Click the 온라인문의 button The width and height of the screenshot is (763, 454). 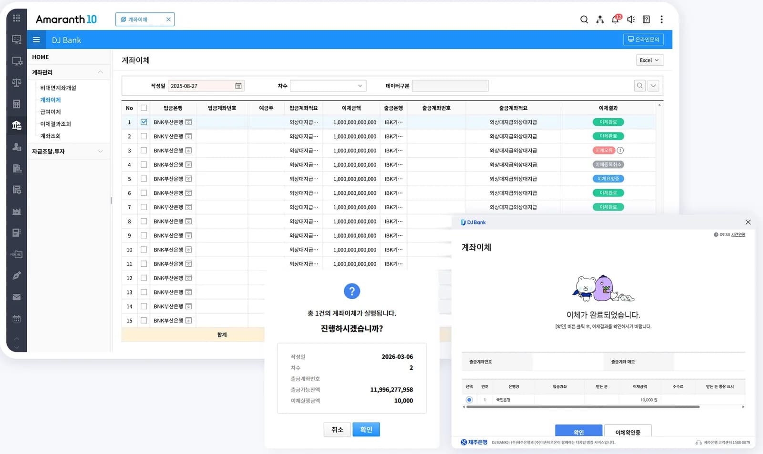pyautogui.click(x=643, y=40)
